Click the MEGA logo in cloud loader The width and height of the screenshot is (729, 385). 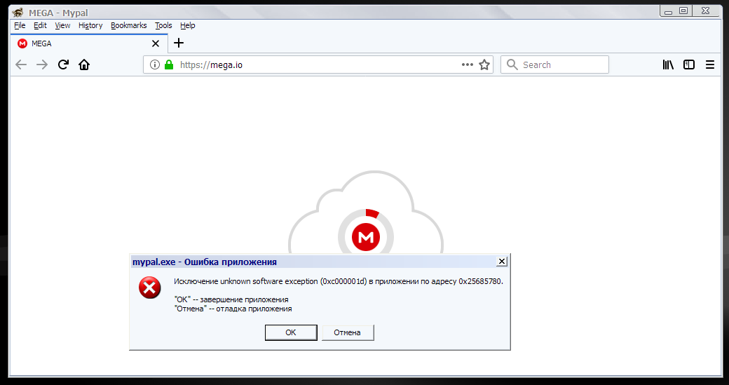(x=366, y=237)
